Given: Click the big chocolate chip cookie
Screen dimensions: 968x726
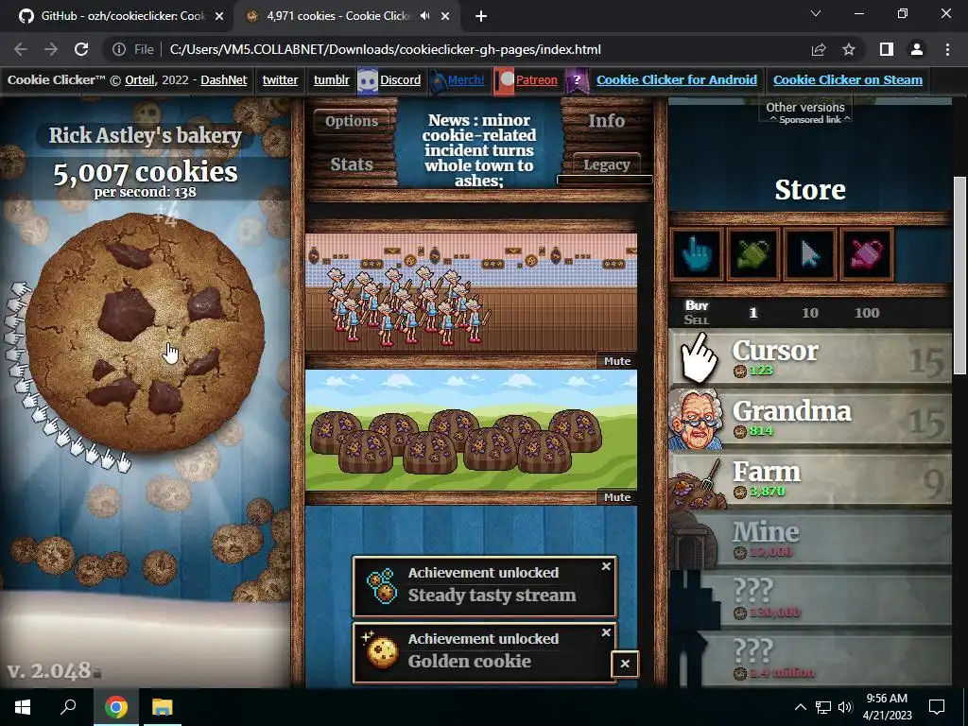Looking at the screenshot, I should [x=145, y=332].
